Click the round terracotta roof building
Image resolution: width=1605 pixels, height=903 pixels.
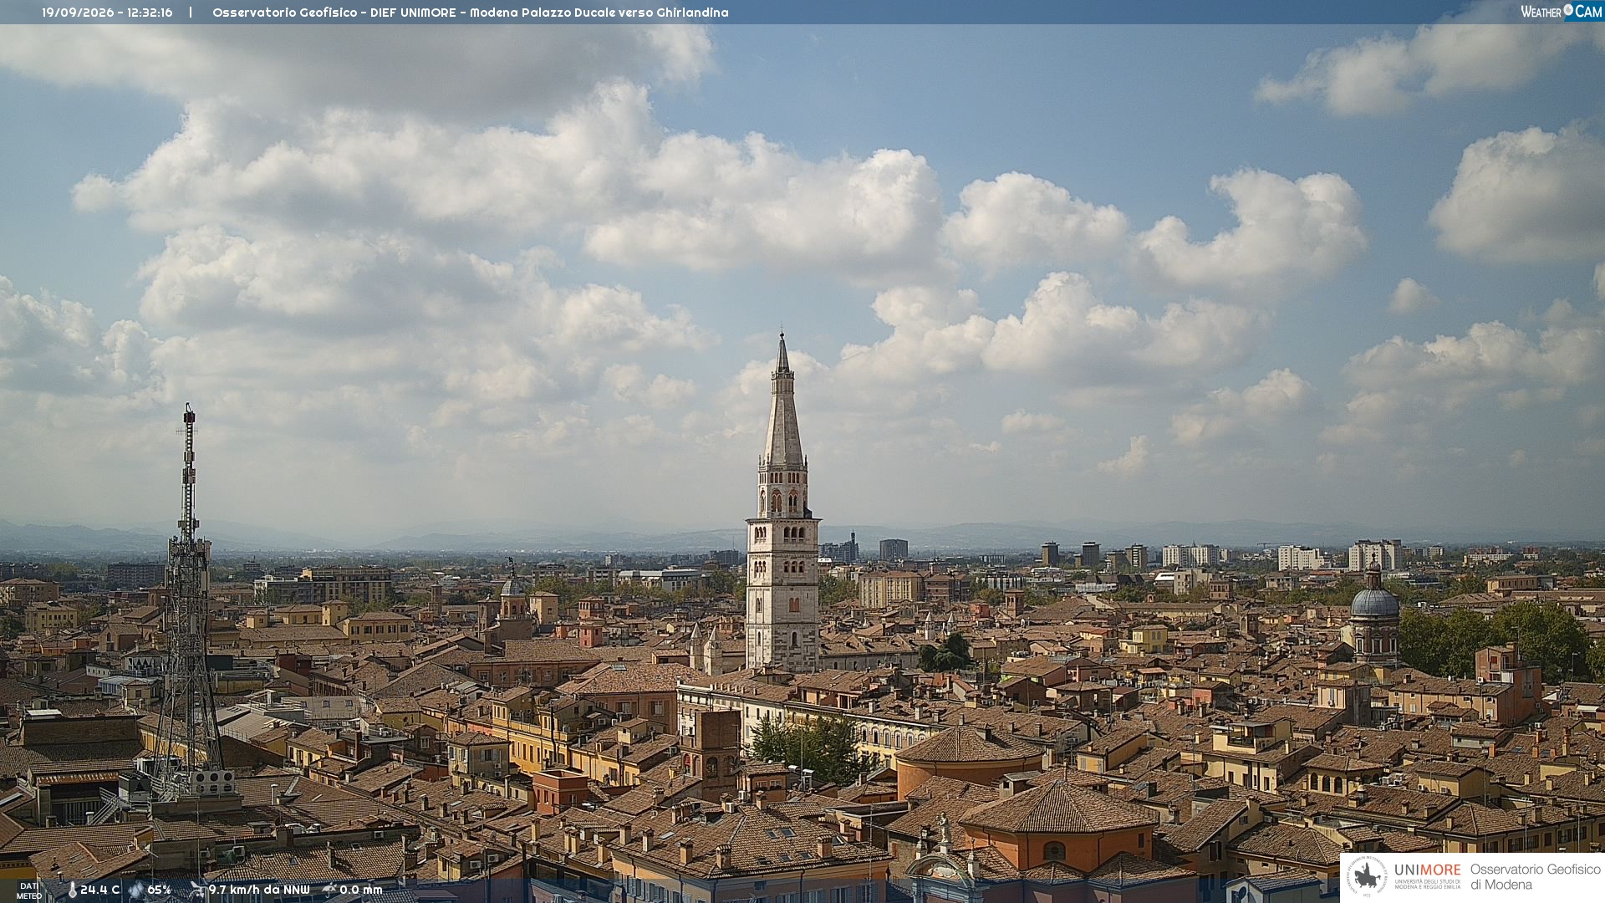[970, 755]
